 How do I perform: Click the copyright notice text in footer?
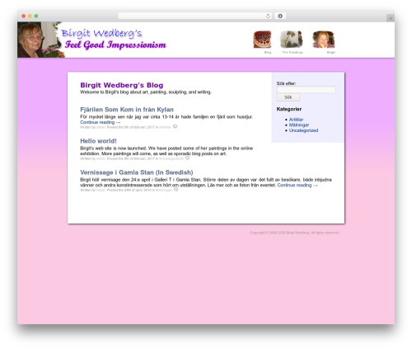click(x=294, y=233)
